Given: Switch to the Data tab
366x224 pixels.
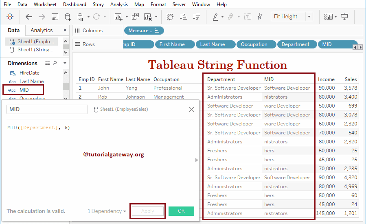Looking at the screenshot, I should pyautogui.click(x=13, y=31).
